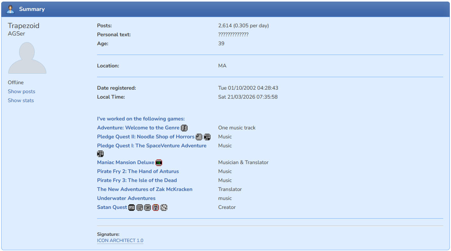Click the 'Translator' role for Zak McKracken

230,189
